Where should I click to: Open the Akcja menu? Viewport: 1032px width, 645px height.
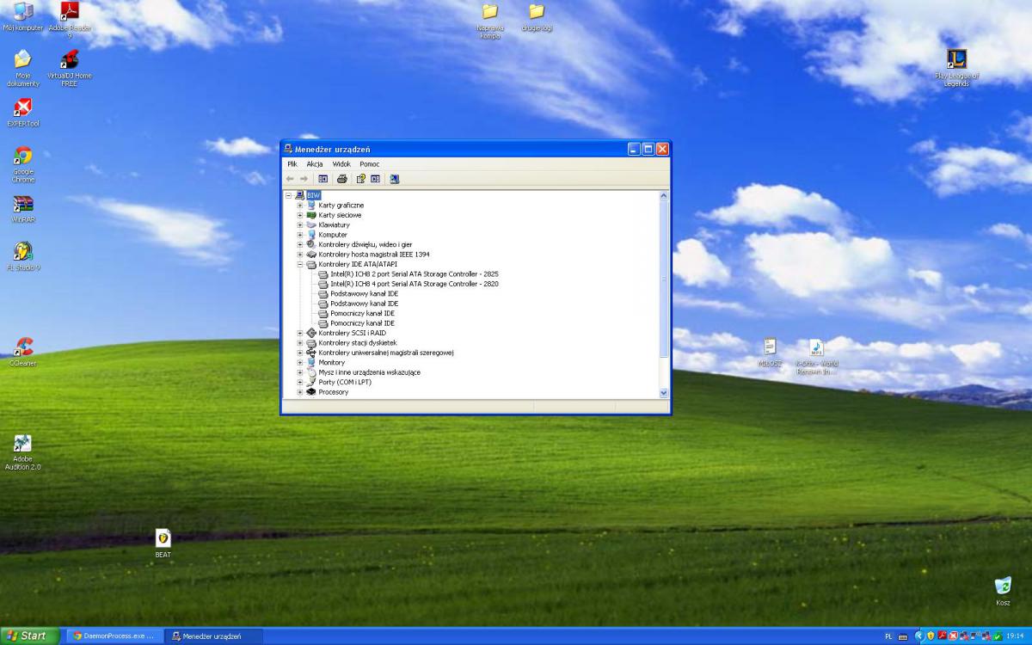click(315, 164)
